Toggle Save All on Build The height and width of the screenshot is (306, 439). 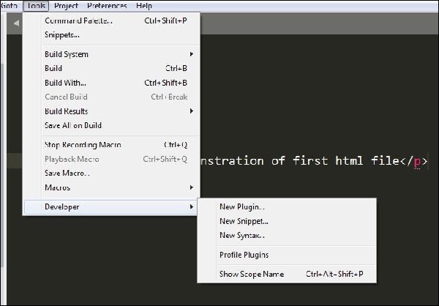[x=73, y=125]
